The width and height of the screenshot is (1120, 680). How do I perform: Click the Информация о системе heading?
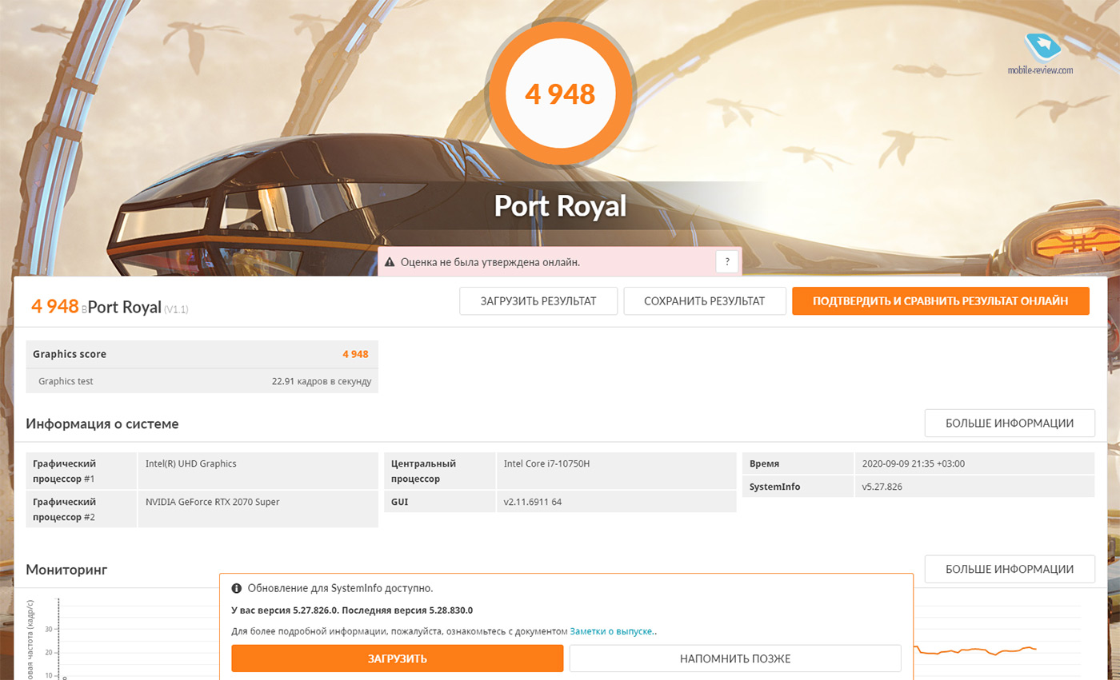102,424
